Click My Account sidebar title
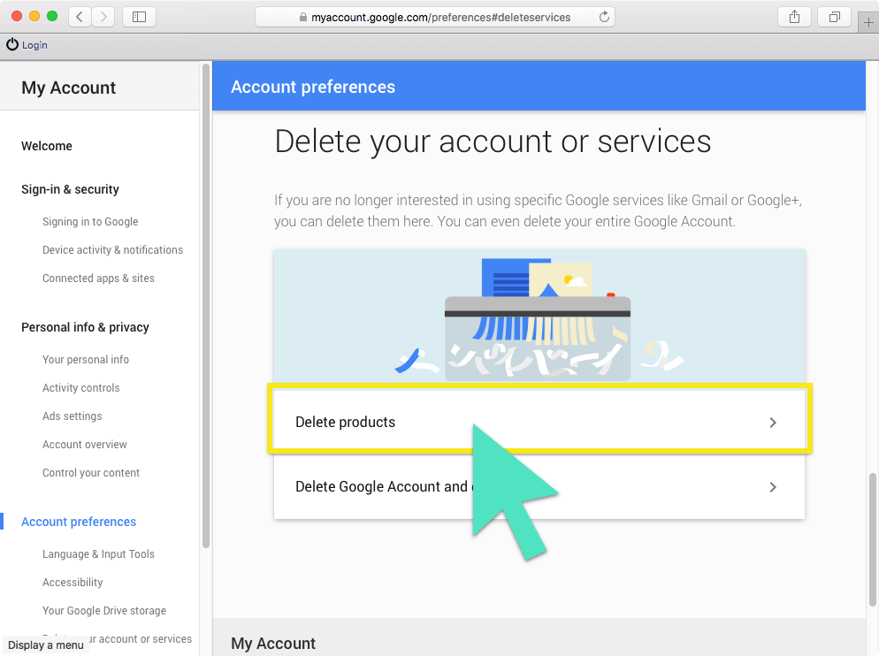This screenshot has height=656, width=879. (68, 88)
